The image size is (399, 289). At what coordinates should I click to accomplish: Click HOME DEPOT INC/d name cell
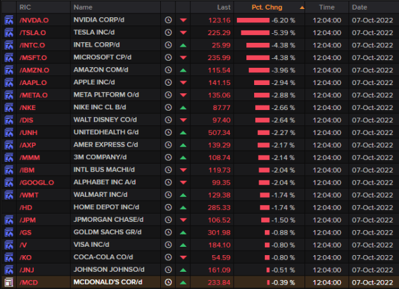click(x=107, y=207)
